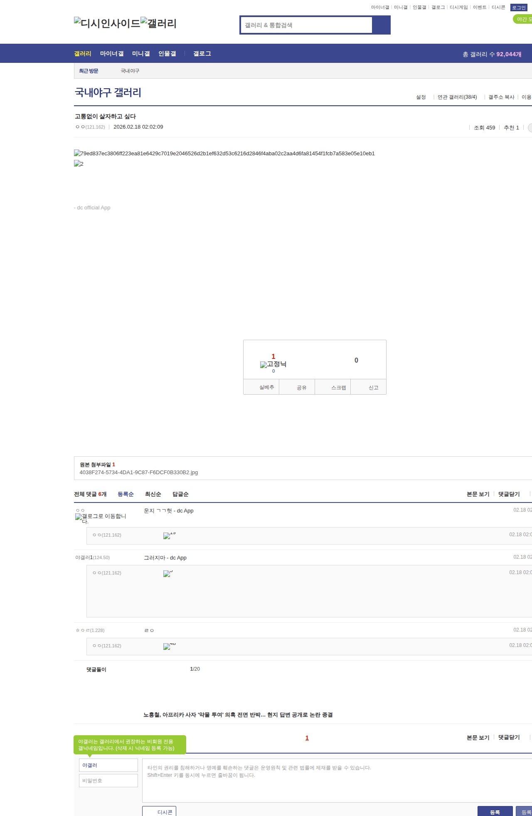Sort comments by 최신순
This screenshot has width=532, height=816.
pos(153,494)
